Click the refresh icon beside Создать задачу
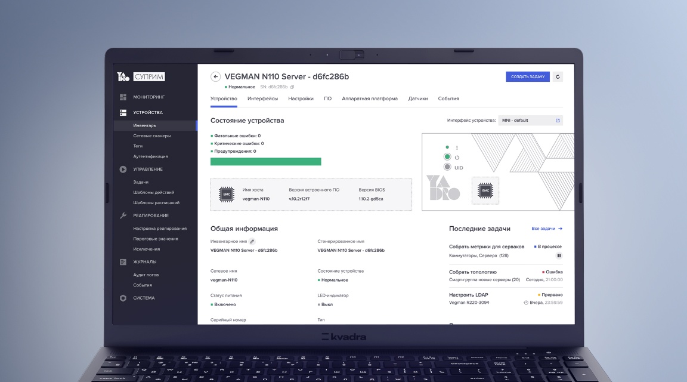Image resolution: width=687 pixels, height=382 pixels. point(558,77)
